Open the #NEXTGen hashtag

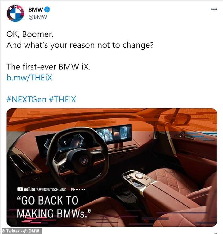(26, 99)
